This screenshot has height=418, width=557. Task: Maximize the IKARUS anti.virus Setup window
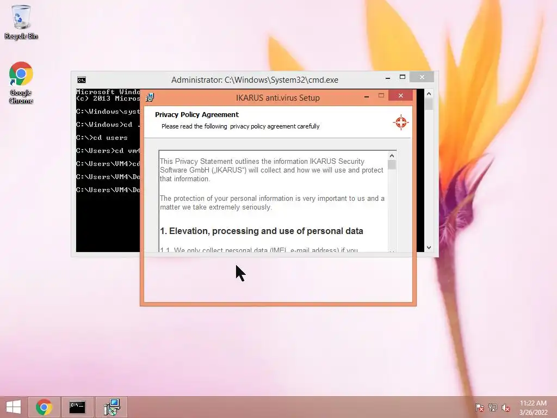click(381, 96)
